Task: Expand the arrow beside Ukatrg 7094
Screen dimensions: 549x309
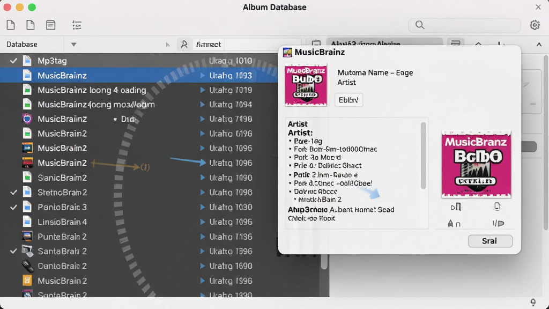Action: [202, 105]
